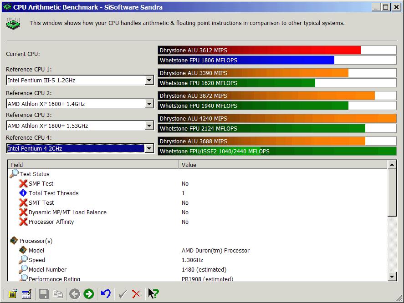Click the magnifier icon beside Model Number

tap(23, 269)
